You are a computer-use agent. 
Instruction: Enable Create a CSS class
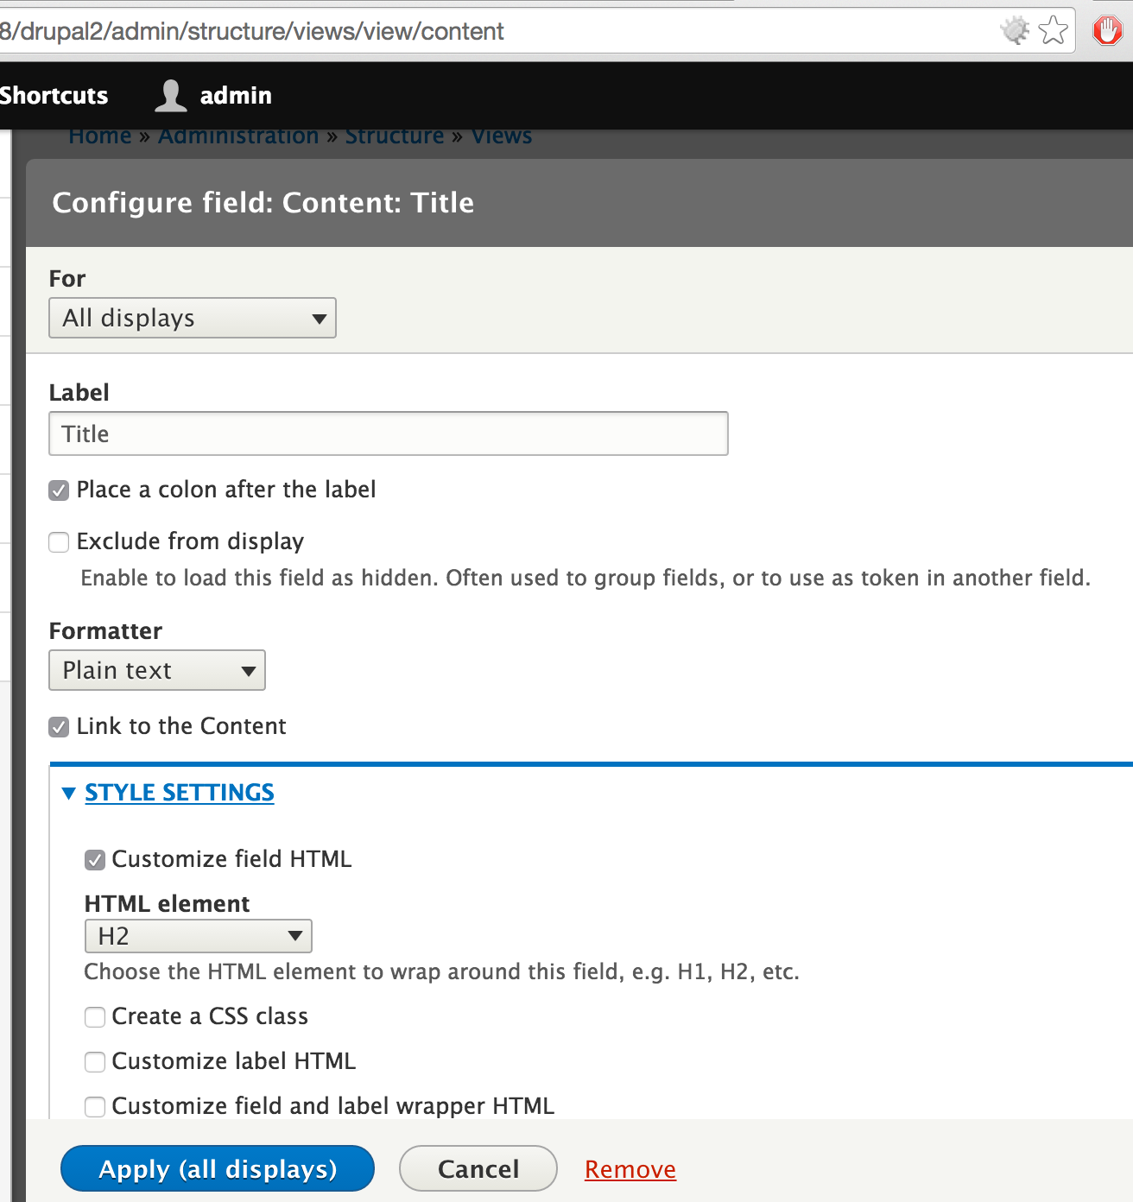point(95,1017)
